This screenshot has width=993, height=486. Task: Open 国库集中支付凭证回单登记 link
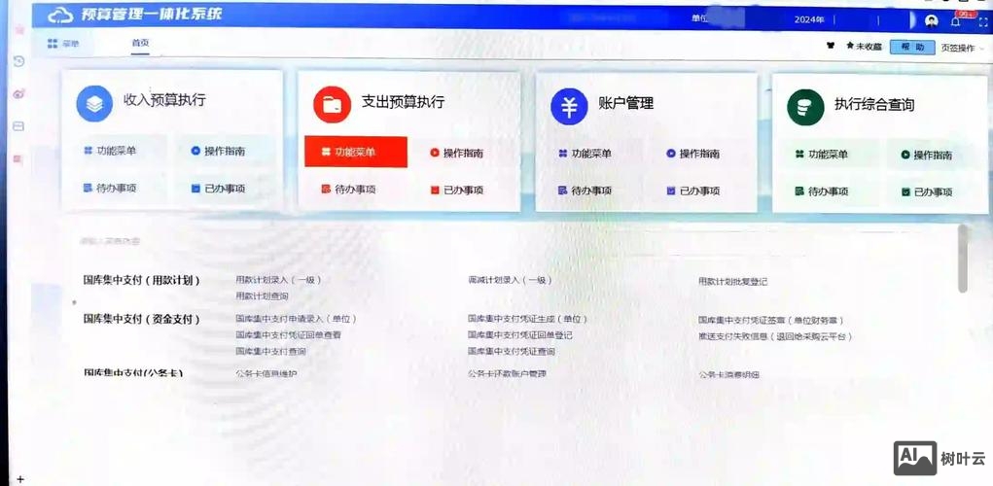pos(520,334)
